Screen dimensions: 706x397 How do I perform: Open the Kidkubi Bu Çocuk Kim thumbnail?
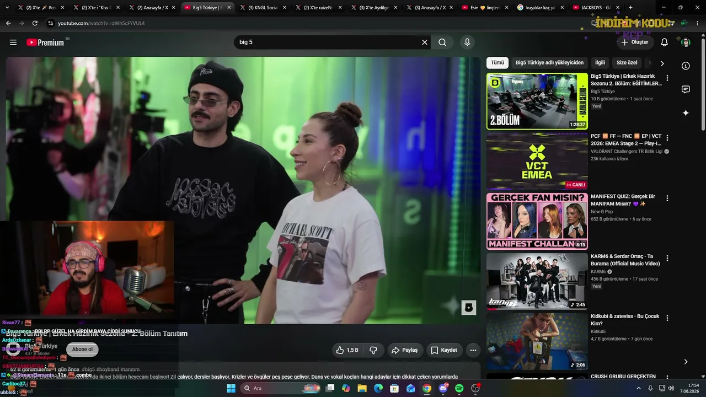tap(537, 341)
